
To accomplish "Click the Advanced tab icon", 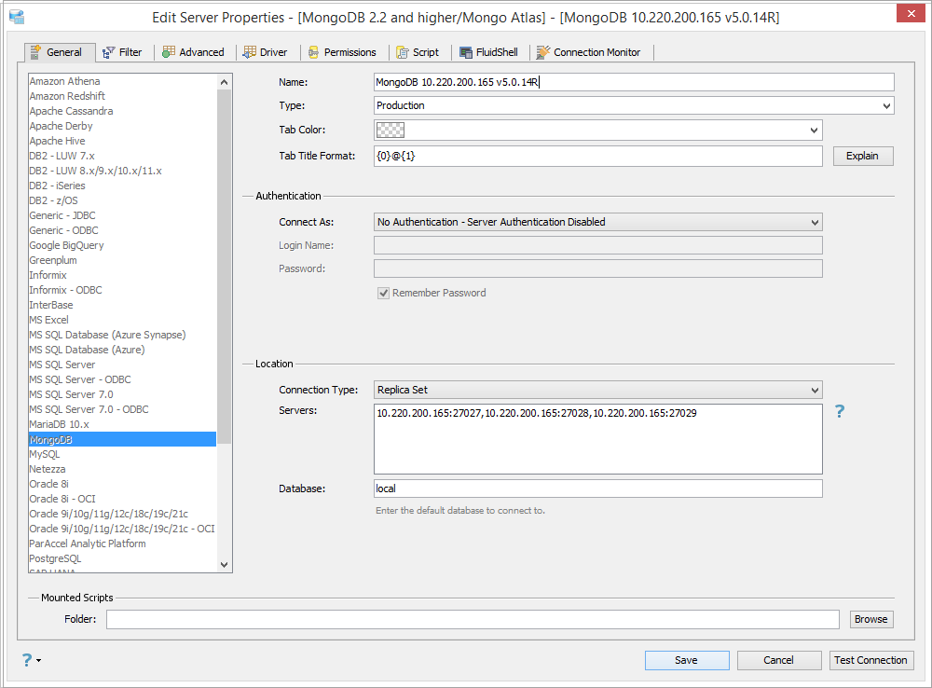I will pos(169,51).
